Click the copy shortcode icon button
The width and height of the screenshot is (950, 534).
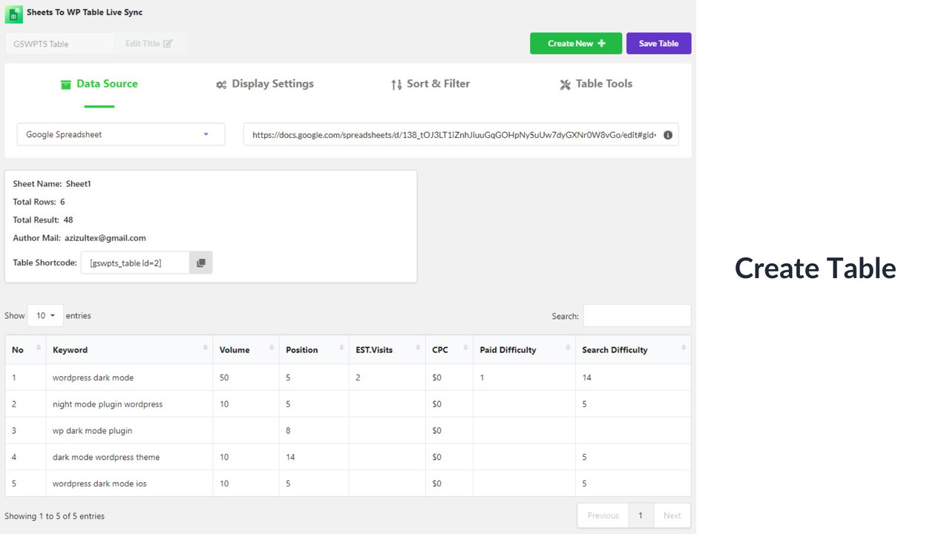(200, 263)
